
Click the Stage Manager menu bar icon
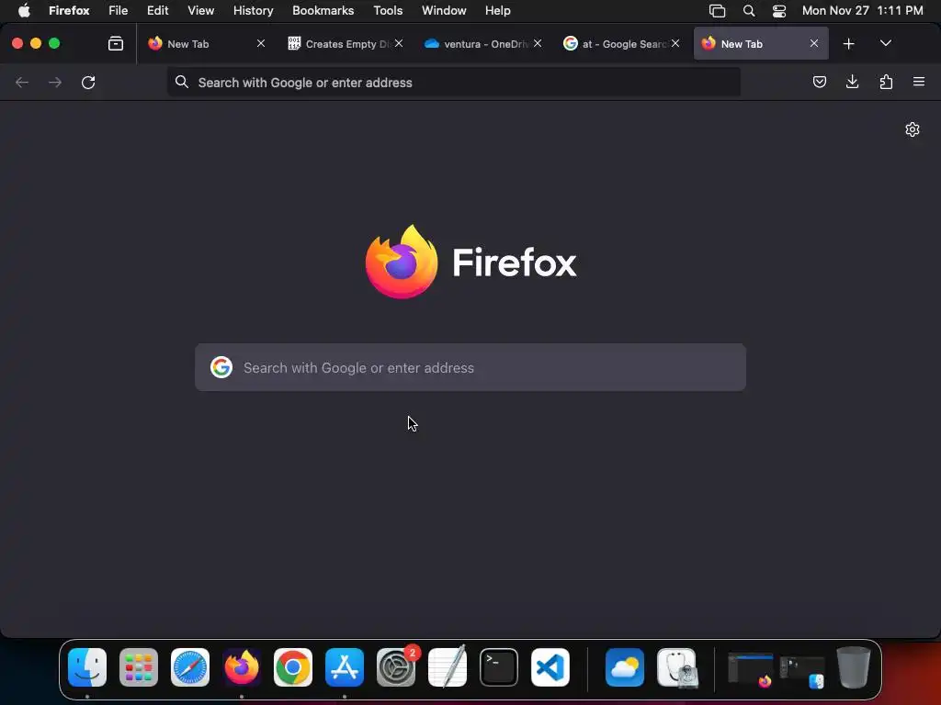pos(717,10)
